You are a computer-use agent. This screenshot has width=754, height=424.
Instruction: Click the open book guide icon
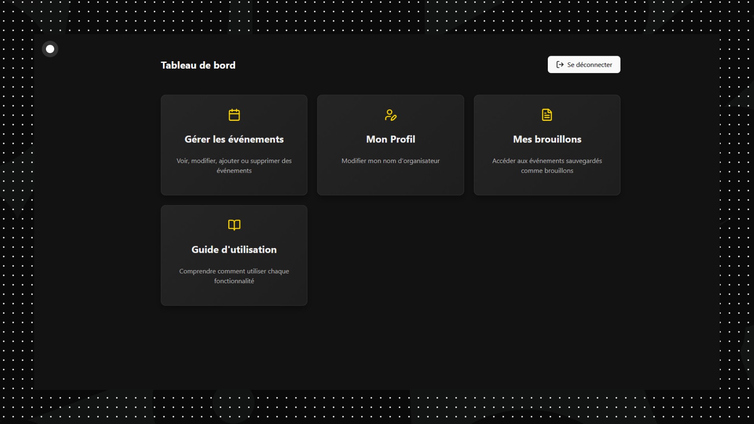pos(234,225)
